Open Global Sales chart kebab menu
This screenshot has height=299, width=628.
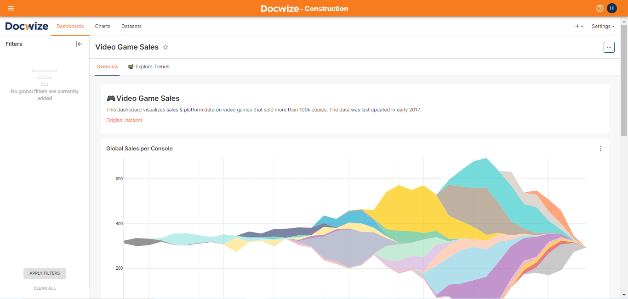(x=600, y=149)
